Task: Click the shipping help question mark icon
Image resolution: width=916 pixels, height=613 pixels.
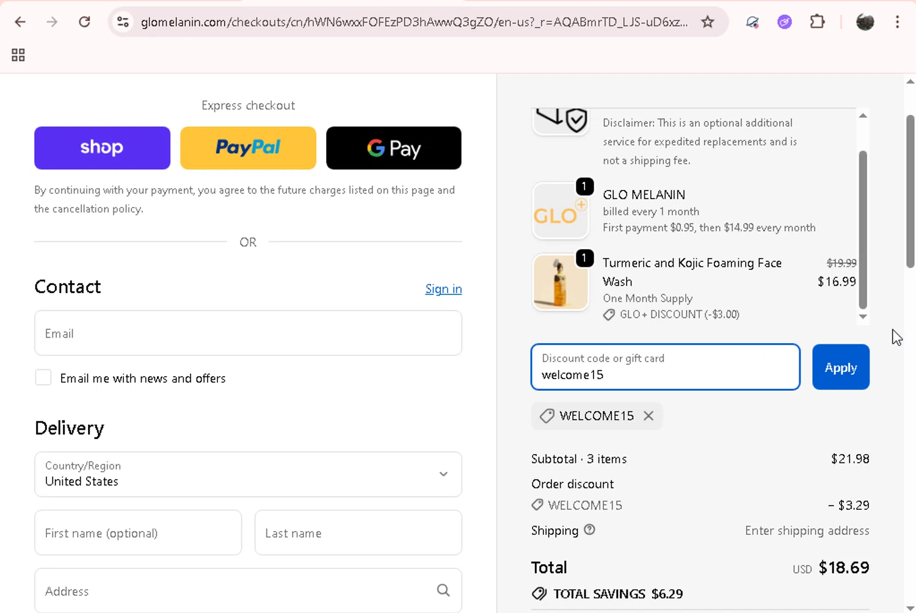Action: (589, 530)
